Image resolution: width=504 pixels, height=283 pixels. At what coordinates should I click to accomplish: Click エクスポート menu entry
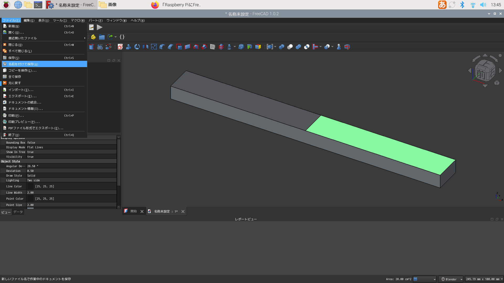[22, 96]
